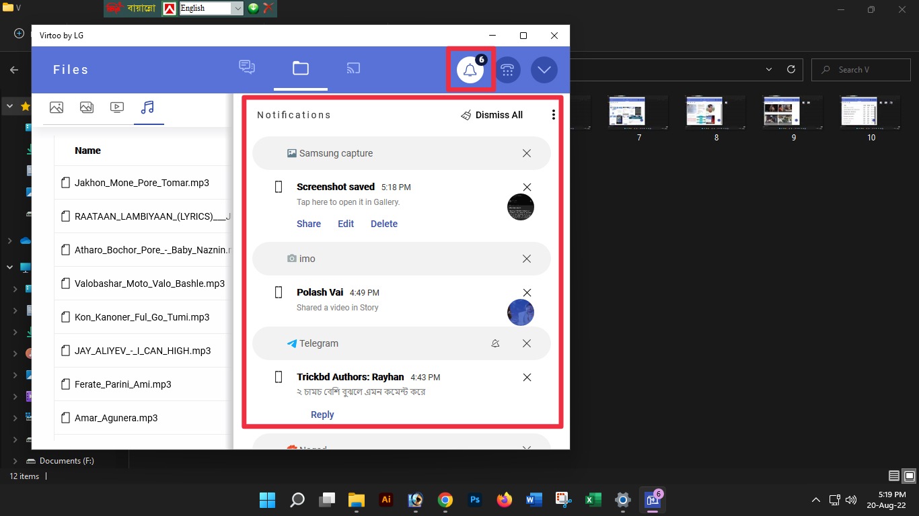This screenshot has height=516, width=919.
Task: Expand the OneDrive cloud node in Explorer
Action: tap(9, 241)
